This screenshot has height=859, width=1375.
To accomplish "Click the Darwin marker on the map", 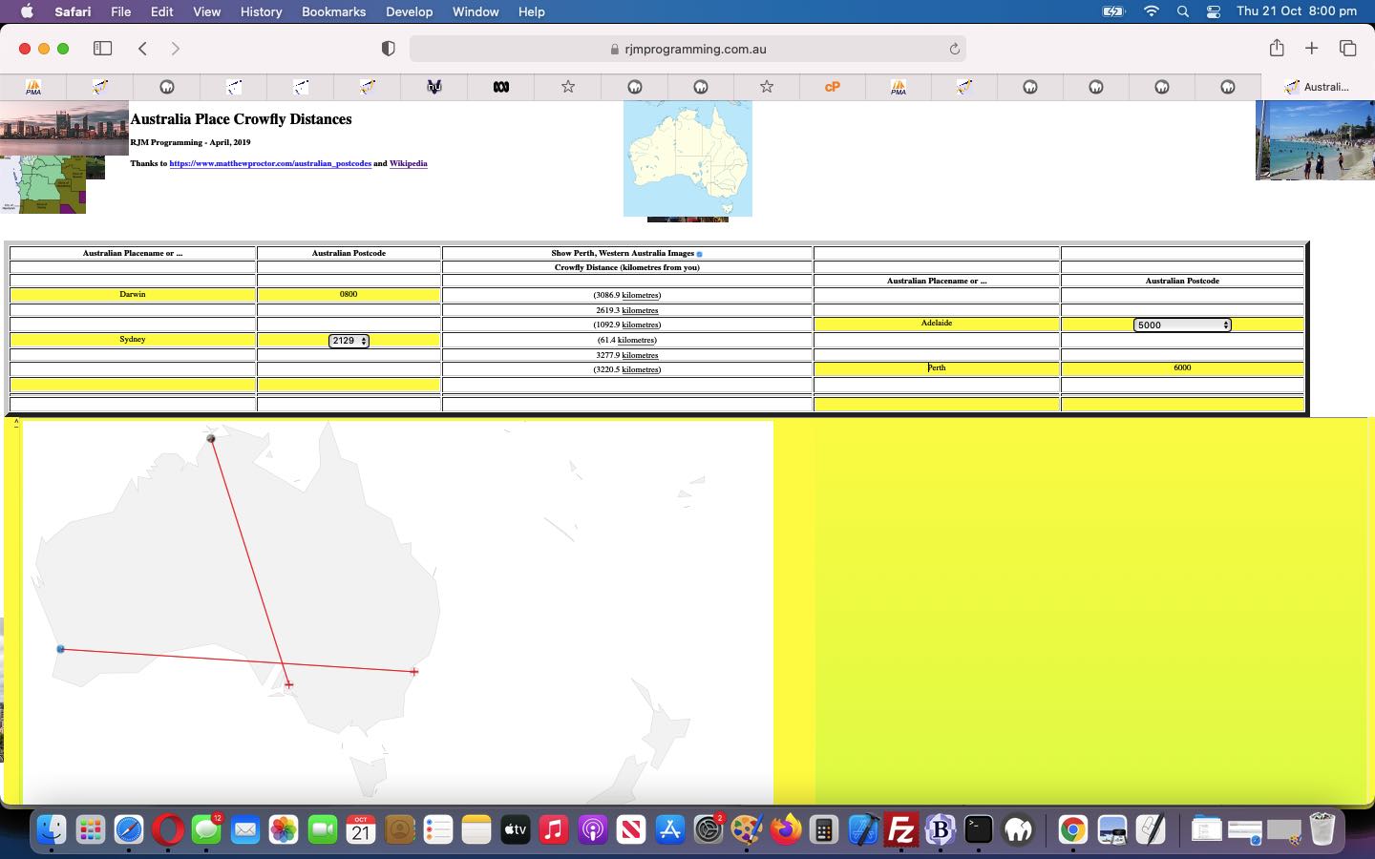I will [211, 439].
